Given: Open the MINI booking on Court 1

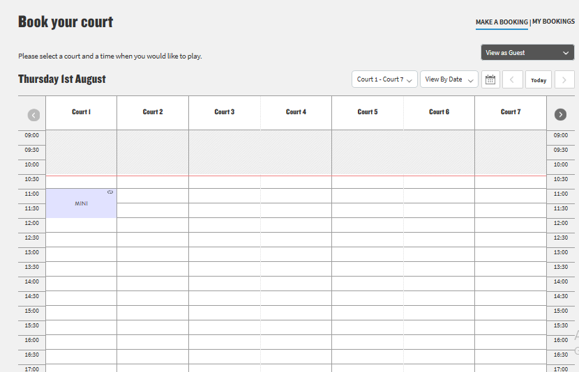Looking at the screenshot, I should click(81, 203).
